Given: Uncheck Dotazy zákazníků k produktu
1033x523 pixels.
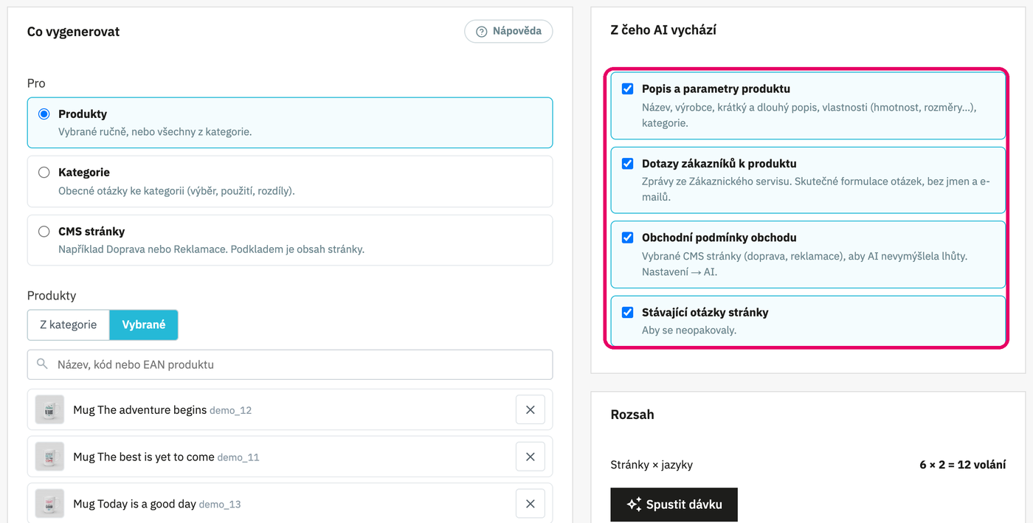Looking at the screenshot, I should coord(627,163).
